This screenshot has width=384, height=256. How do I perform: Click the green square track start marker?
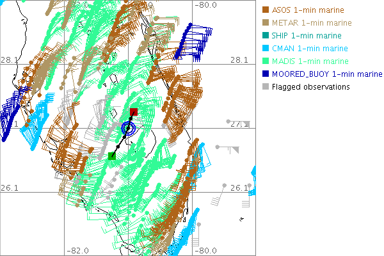[112, 156]
